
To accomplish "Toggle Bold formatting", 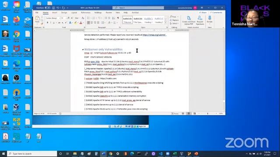I will [47, 23].
